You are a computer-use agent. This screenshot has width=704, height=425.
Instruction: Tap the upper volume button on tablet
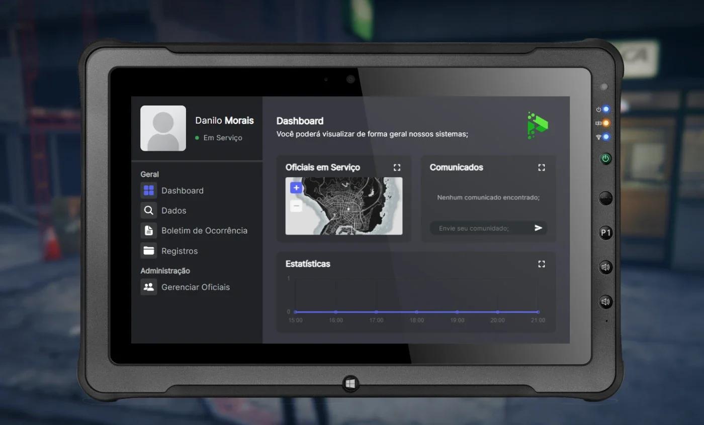point(606,267)
